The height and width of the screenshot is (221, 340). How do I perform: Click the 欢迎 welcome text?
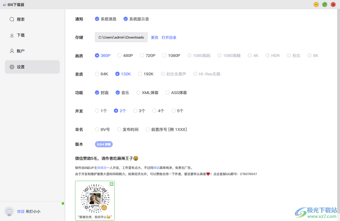[x=21, y=211]
